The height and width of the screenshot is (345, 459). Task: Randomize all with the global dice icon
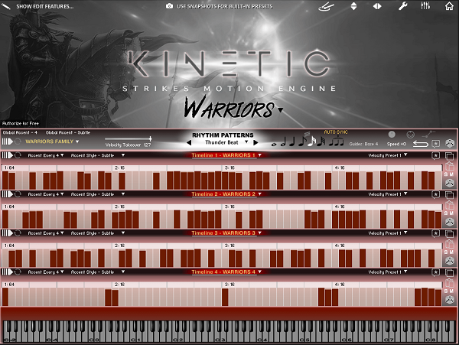[449, 143]
